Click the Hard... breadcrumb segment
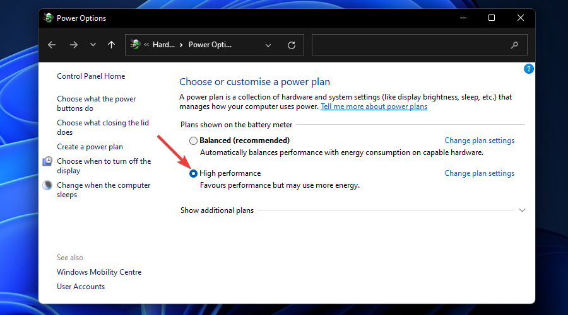 [163, 45]
